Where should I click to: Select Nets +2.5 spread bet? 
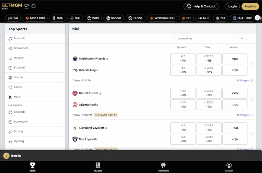coord(183,139)
